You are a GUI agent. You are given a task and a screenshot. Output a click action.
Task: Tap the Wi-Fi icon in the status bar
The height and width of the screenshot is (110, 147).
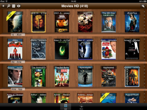6,1
